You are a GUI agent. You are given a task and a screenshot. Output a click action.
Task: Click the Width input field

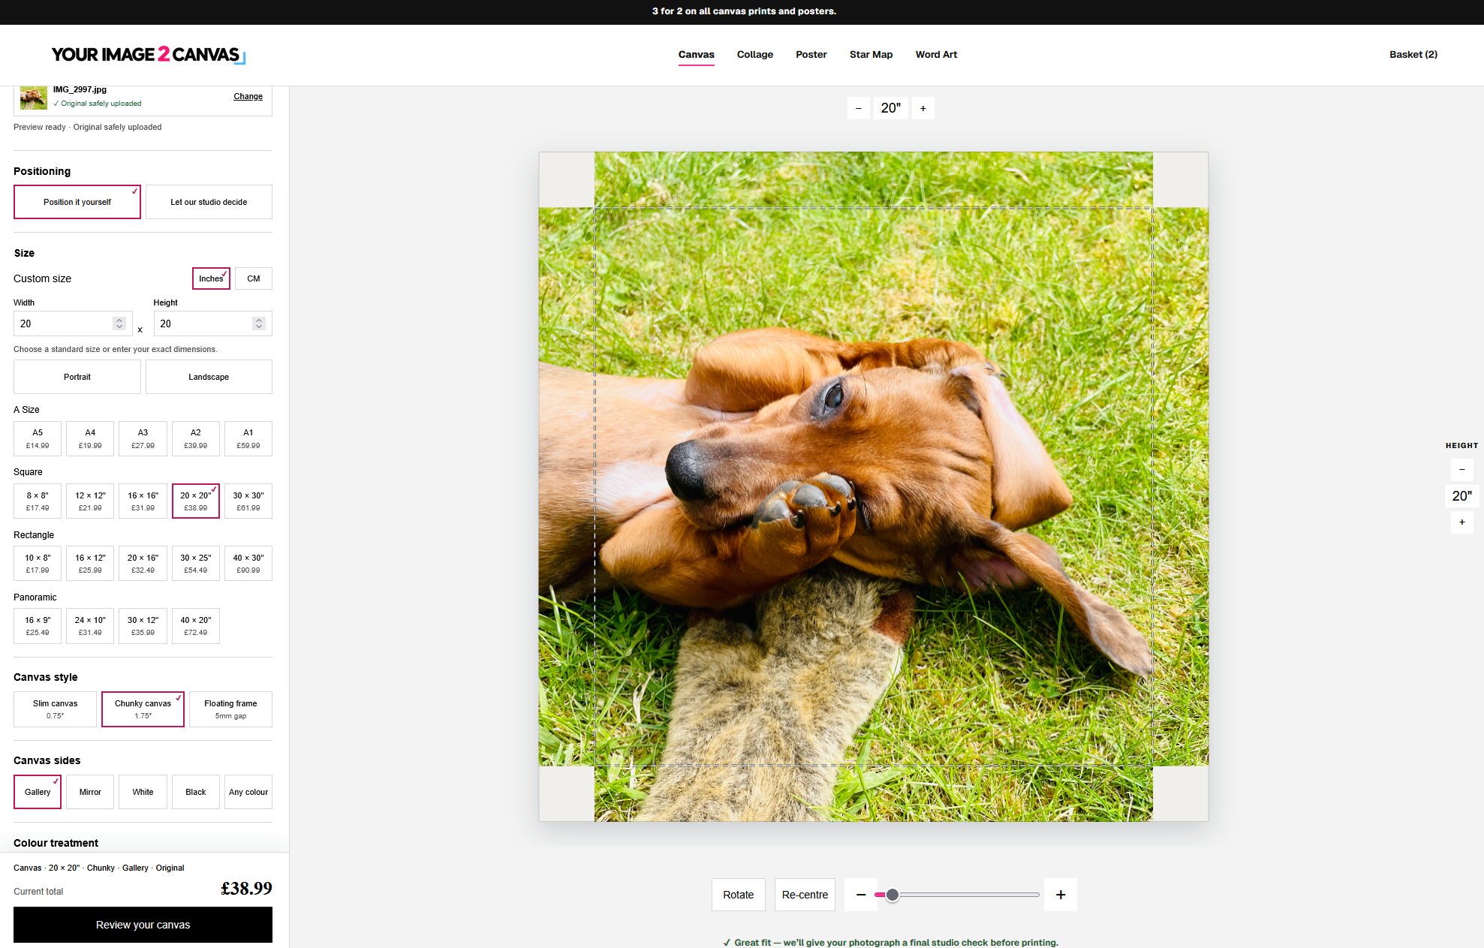(73, 324)
